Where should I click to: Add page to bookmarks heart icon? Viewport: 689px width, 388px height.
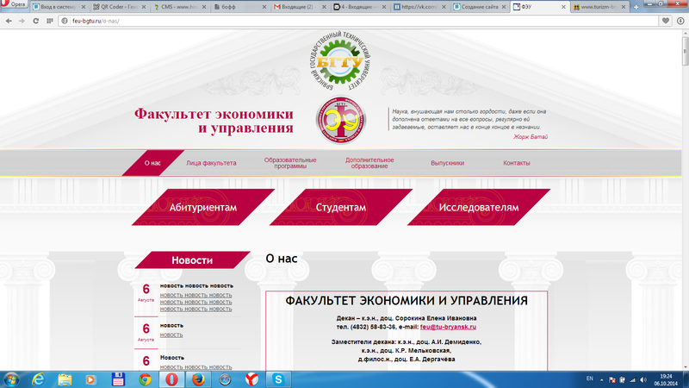(666, 21)
